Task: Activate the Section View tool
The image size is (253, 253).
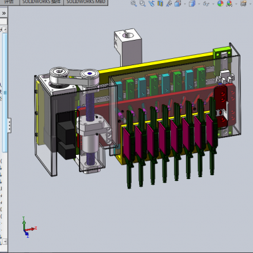Action: click(160, 3)
